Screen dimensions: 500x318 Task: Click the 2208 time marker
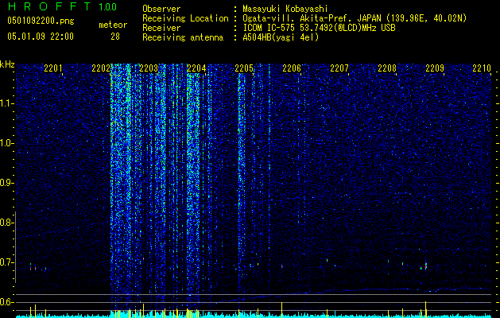coord(387,68)
